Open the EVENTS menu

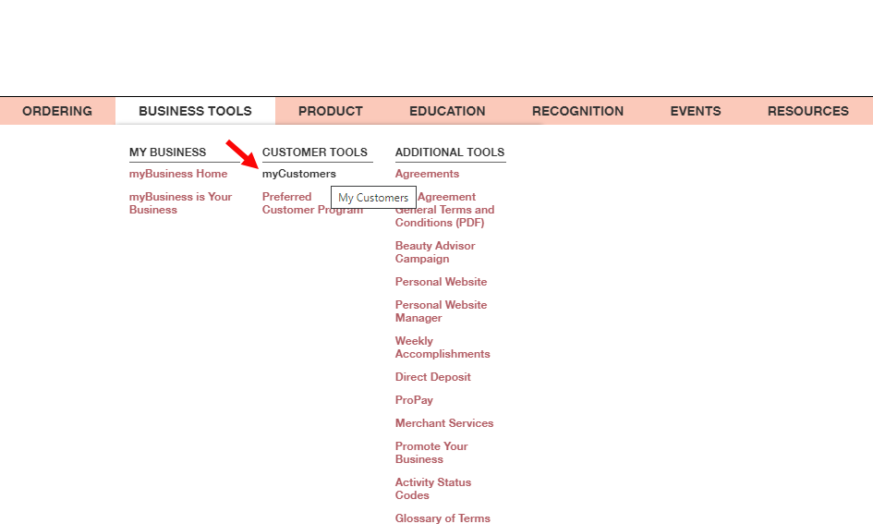(x=696, y=111)
